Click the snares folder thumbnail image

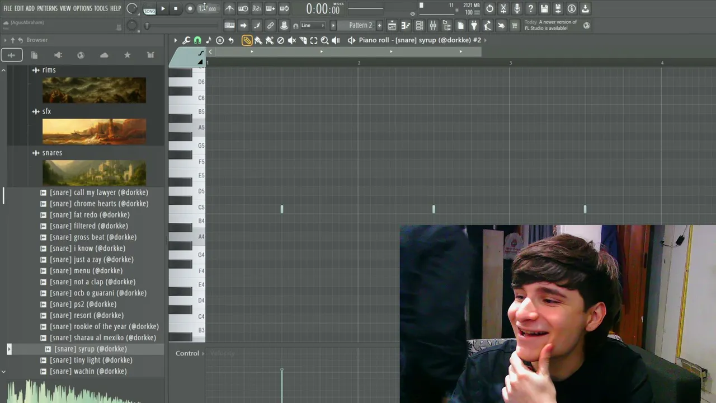(94, 173)
